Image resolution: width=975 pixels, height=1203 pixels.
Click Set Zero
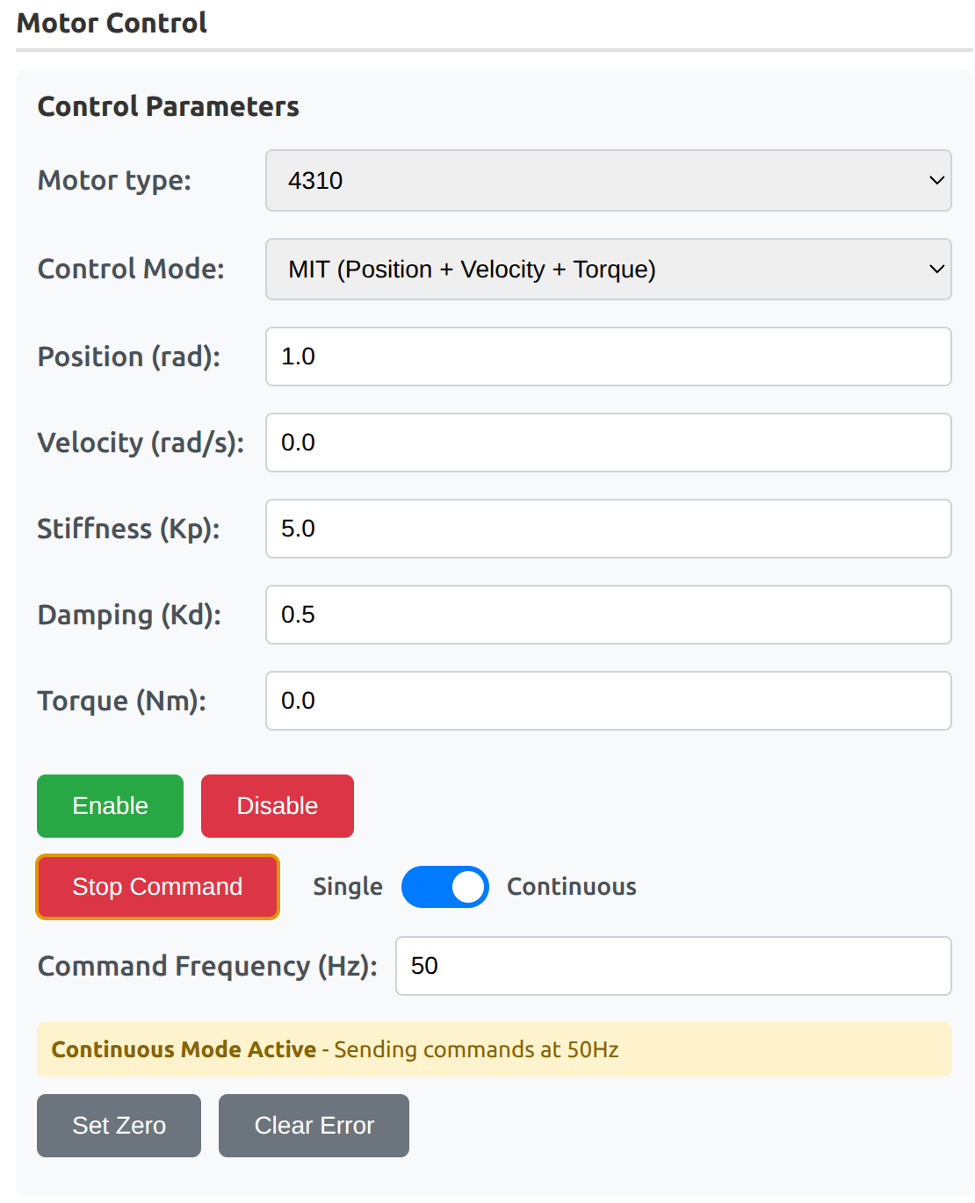[x=119, y=1125]
